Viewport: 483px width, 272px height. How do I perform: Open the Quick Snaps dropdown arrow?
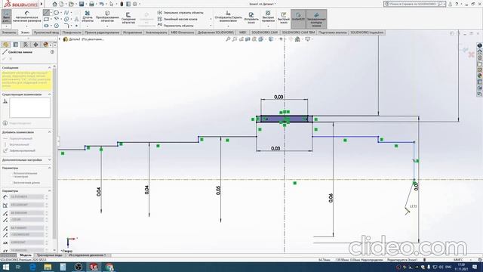coord(268,26)
